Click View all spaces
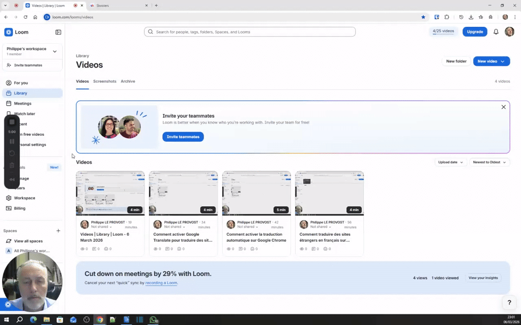Image resolution: width=521 pixels, height=325 pixels. pyautogui.click(x=32, y=241)
